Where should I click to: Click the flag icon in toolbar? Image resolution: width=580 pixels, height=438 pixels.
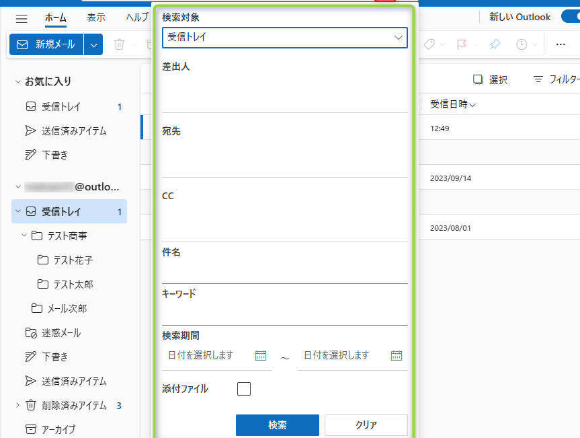[x=462, y=44]
